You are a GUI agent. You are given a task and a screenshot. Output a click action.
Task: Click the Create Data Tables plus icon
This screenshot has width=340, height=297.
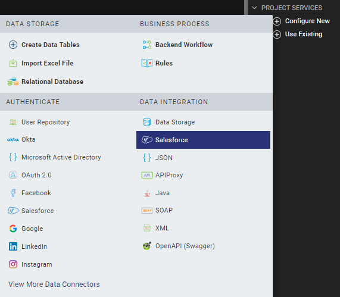[13, 45]
